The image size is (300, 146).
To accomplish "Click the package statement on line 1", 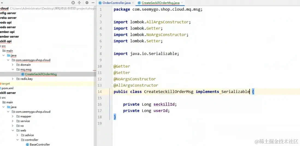I will 158,9.
